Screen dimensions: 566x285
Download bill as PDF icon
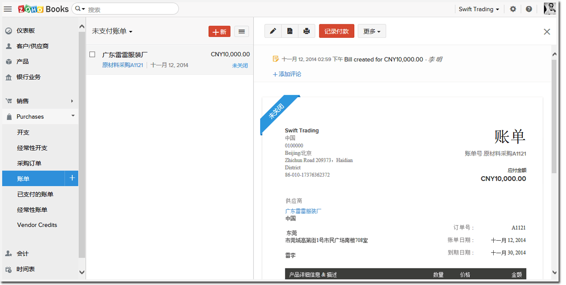(290, 31)
